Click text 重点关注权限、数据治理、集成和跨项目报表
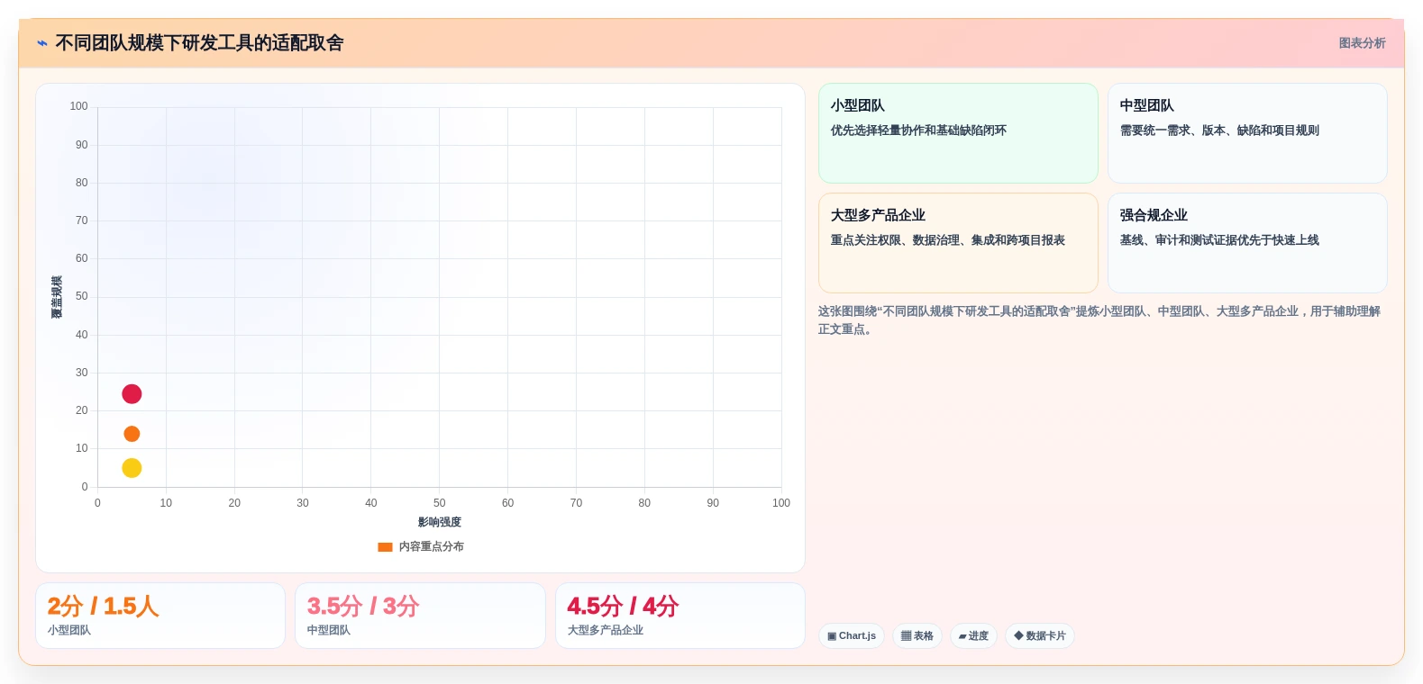1423x684 pixels. (948, 240)
